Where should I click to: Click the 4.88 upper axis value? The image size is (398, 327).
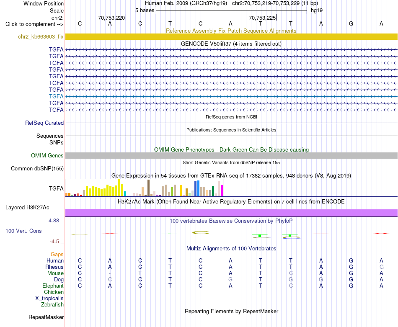coord(54,221)
